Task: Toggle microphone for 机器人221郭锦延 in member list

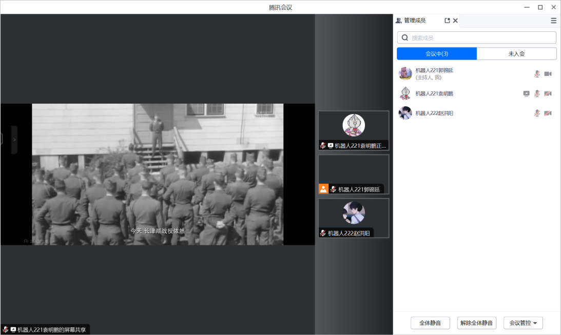Action: click(x=537, y=74)
